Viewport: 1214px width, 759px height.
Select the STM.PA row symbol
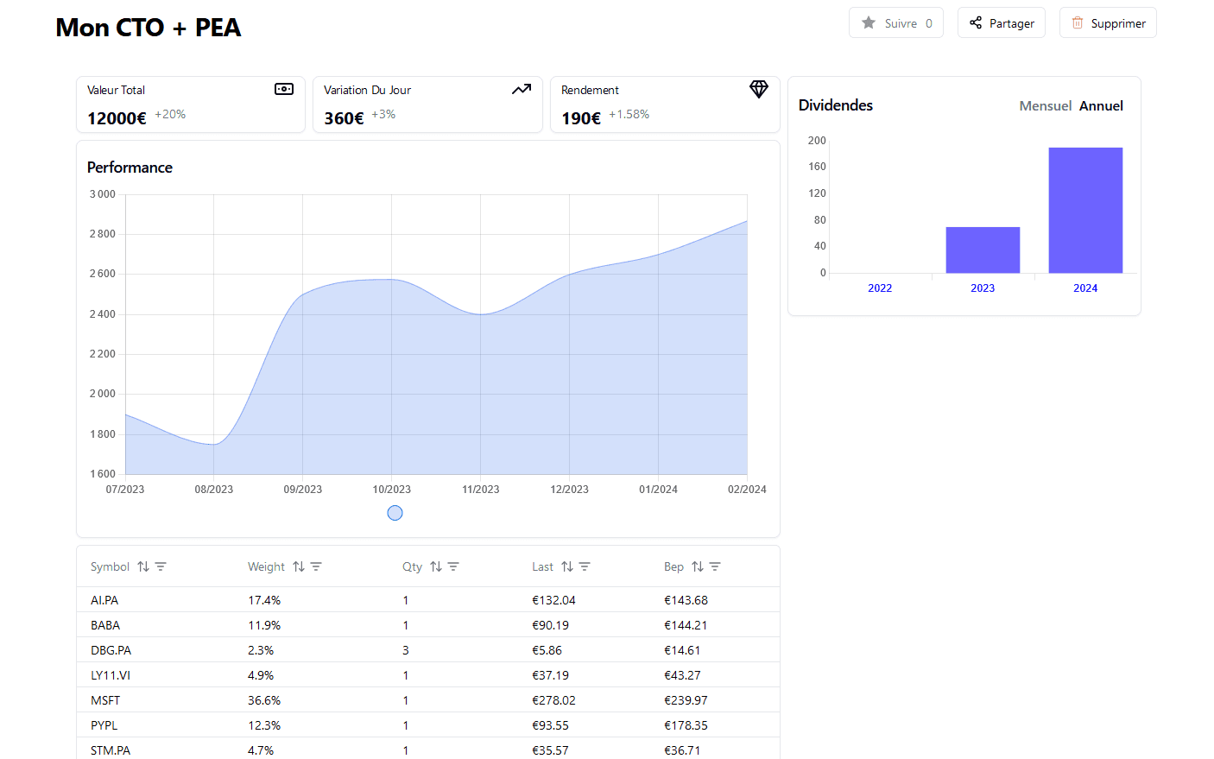click(x=111, y=750)
